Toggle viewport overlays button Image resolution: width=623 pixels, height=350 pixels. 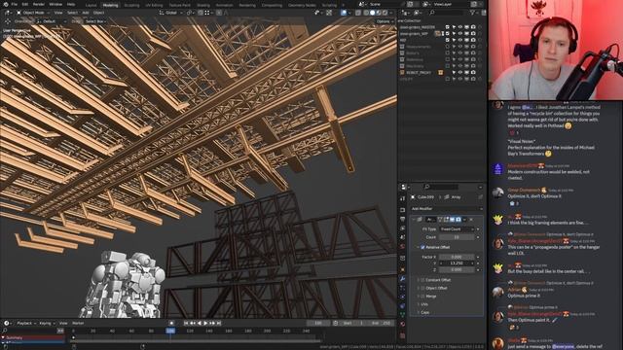point(344,13)
